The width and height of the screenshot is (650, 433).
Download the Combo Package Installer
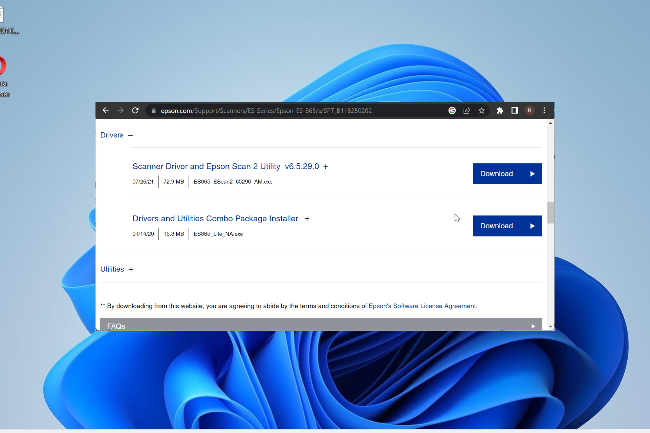click(507, 226)
